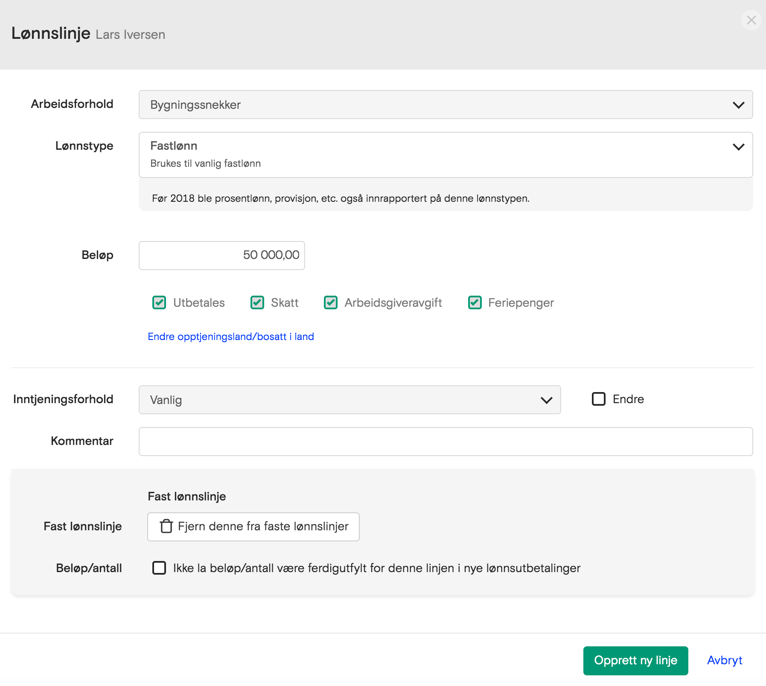This screenshot has width=766, height=686.
Task: Enable Ikke la beløp/antall være ferdigutfylt checkbox
Action: click(159, 568)
